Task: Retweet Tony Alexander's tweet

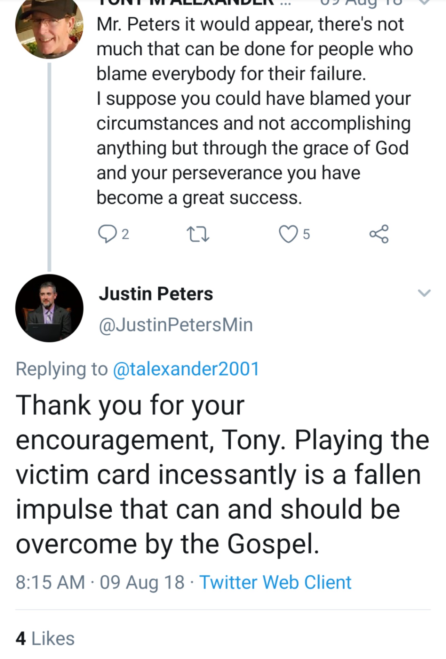Action: pos(198,234)
